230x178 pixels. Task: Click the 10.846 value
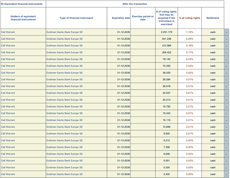tap(166, 127)
